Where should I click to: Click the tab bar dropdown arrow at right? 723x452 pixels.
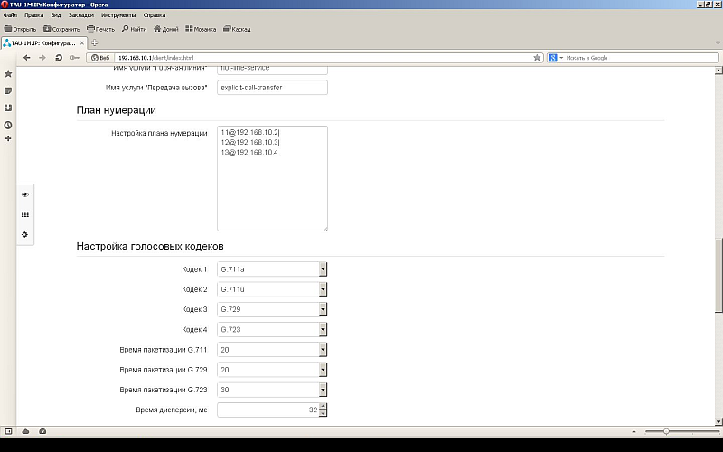pos(718,42)
